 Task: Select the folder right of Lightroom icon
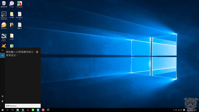coord(12,15)
